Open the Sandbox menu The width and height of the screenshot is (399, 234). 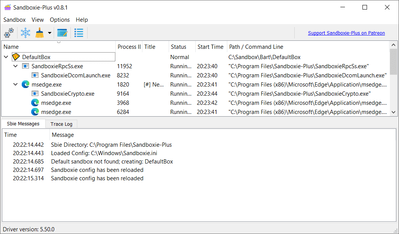tap(14, 19)
